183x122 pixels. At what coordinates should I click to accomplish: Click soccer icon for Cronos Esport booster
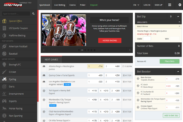[x=138, y=107]
